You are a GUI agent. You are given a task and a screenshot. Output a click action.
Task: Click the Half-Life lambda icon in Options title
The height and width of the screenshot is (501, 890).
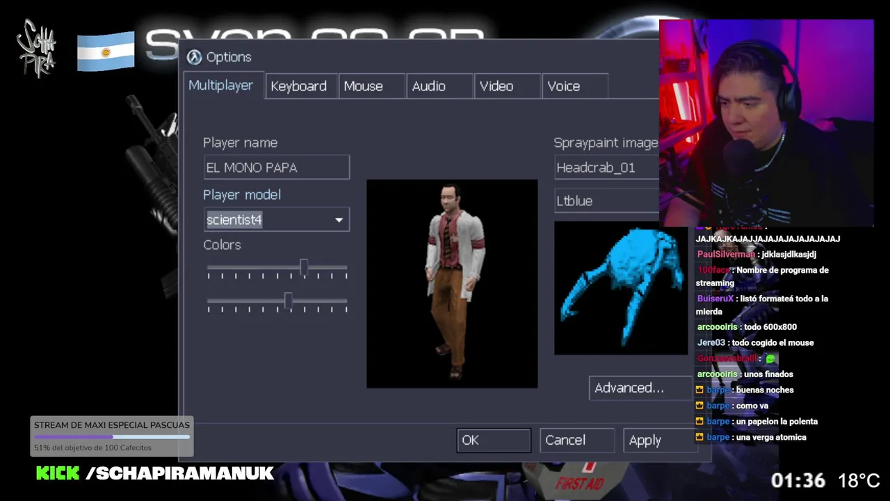click(x=195, y=57)
